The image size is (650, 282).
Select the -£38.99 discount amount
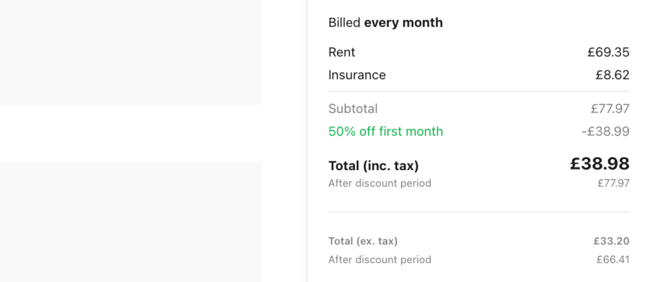pos(606,131)
